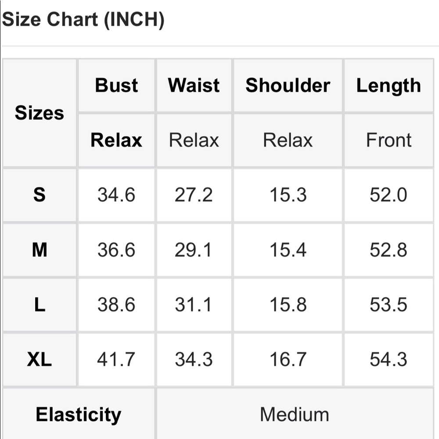Click the 29.1 waist value for M
Screen dimensions: 439x439
tap(194, 250)
